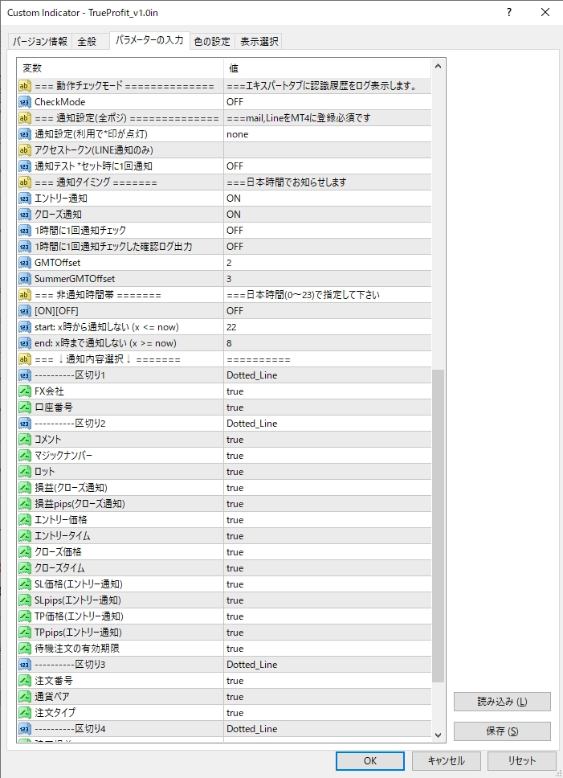Edit the SummerGMTOffset value 3
563x778 pixels.
[x=328, y=279]
